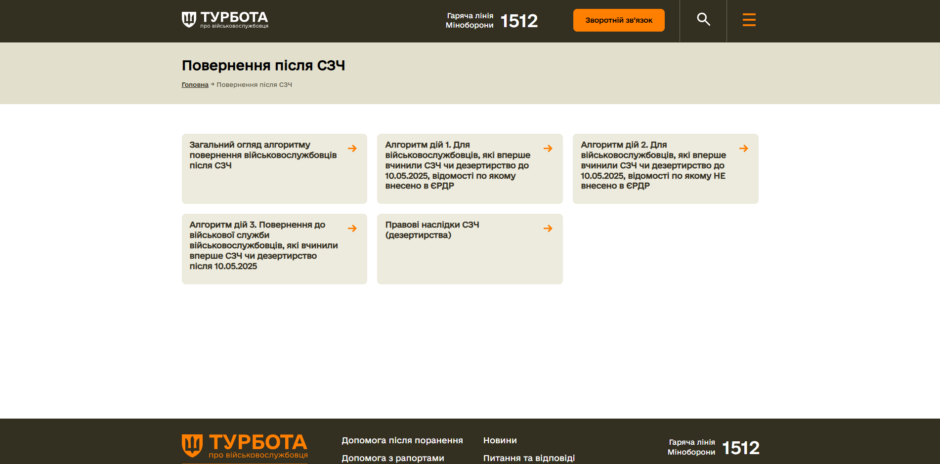Image resolution: width=940 pixels, height=464 pixels.
Task: Click arrow icon on Algorithm 2 card
Action: (x=743, y=149)
